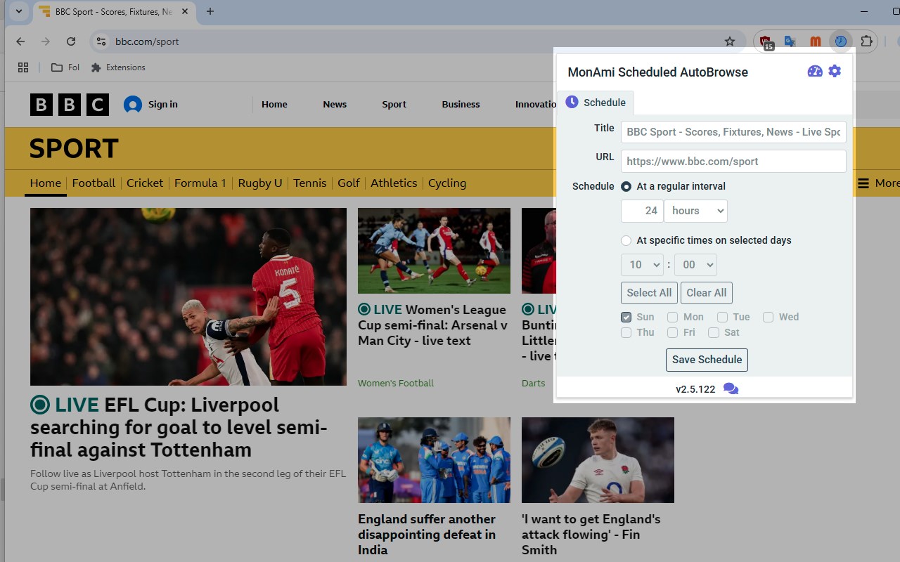Toggle the Thu day checkbox
This screenshot has width=900, height=562.
(626, 332)
